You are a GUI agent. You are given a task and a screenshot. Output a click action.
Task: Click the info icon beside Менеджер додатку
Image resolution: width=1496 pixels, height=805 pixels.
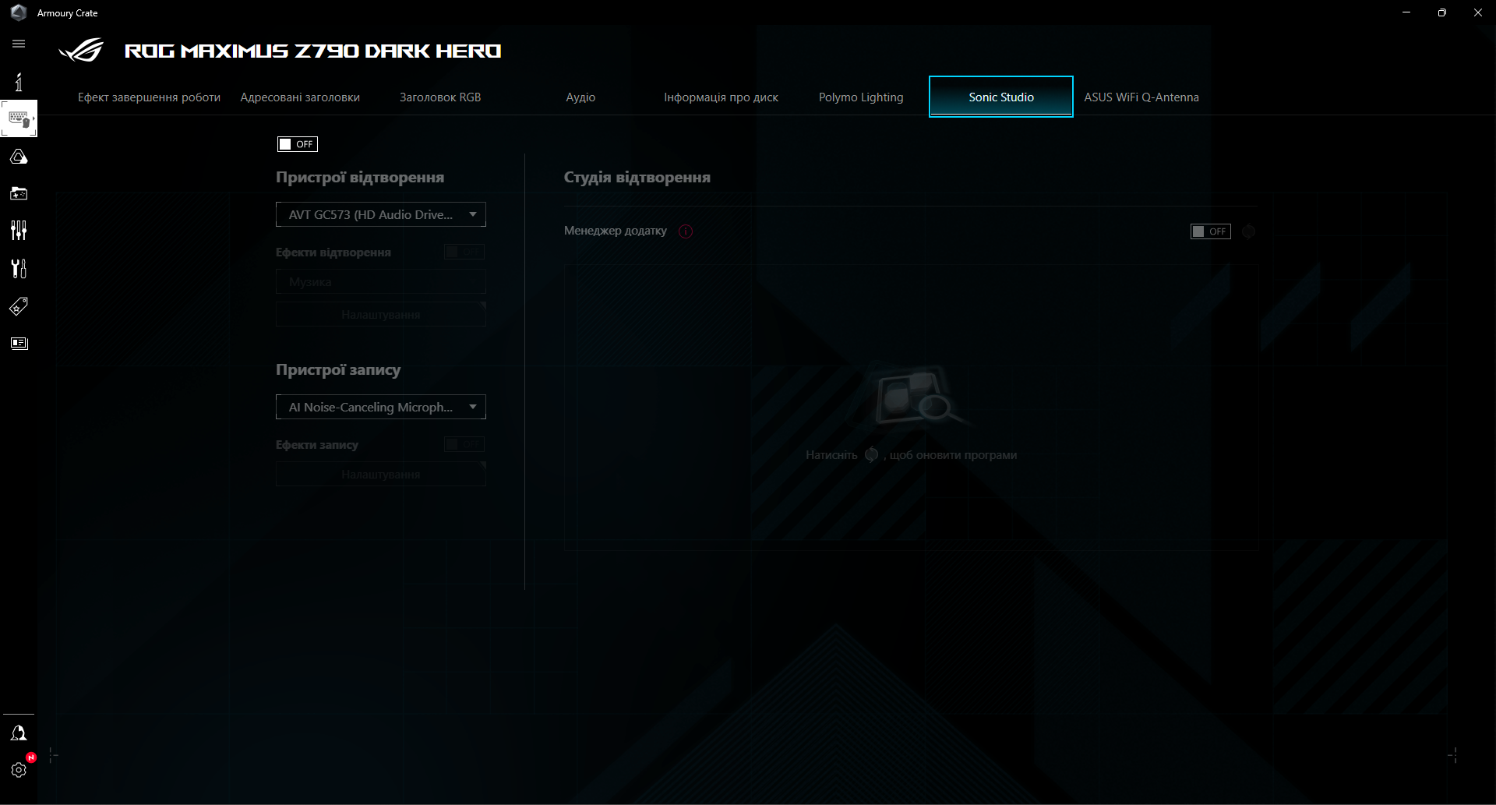(x=686, y=231)
